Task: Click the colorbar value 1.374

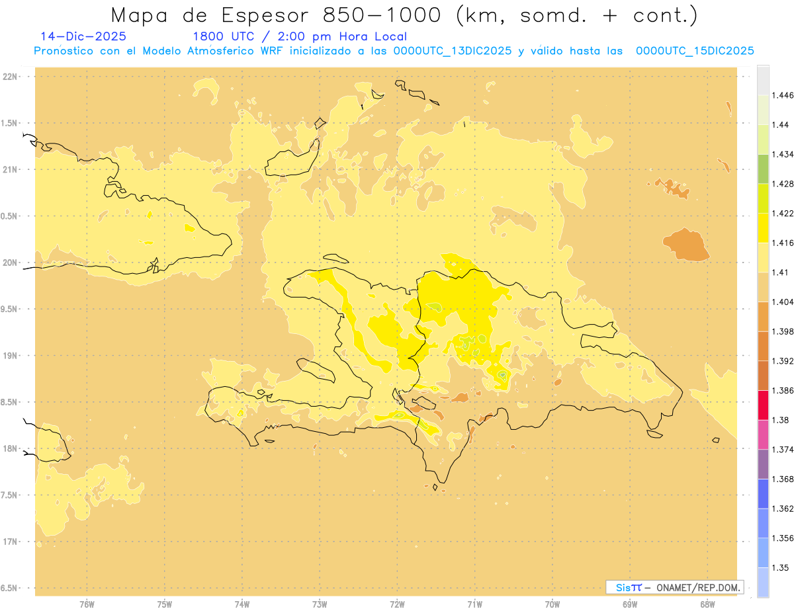Action: click(x=784, y=450)
